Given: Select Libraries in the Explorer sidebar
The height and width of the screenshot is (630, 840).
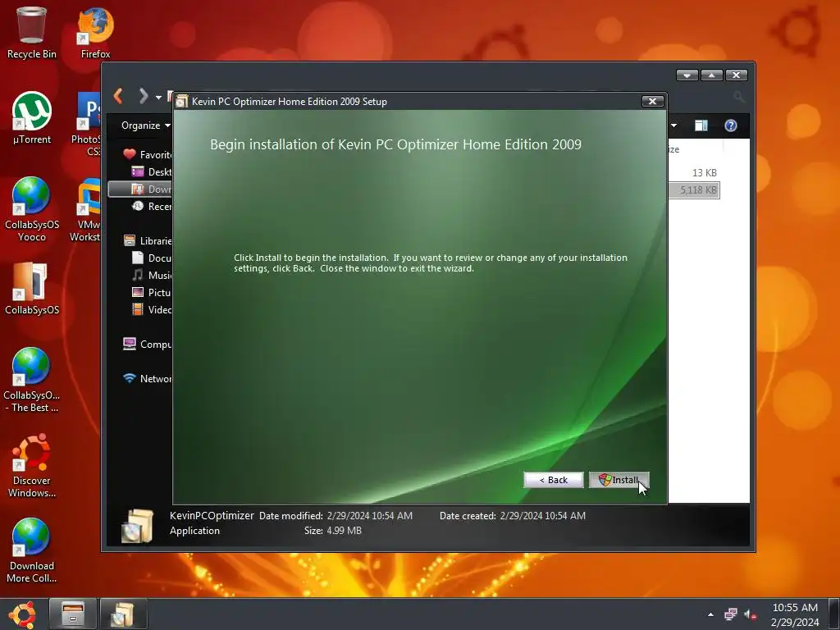Looking at the screenshot, I should click(x=148, y=240).
